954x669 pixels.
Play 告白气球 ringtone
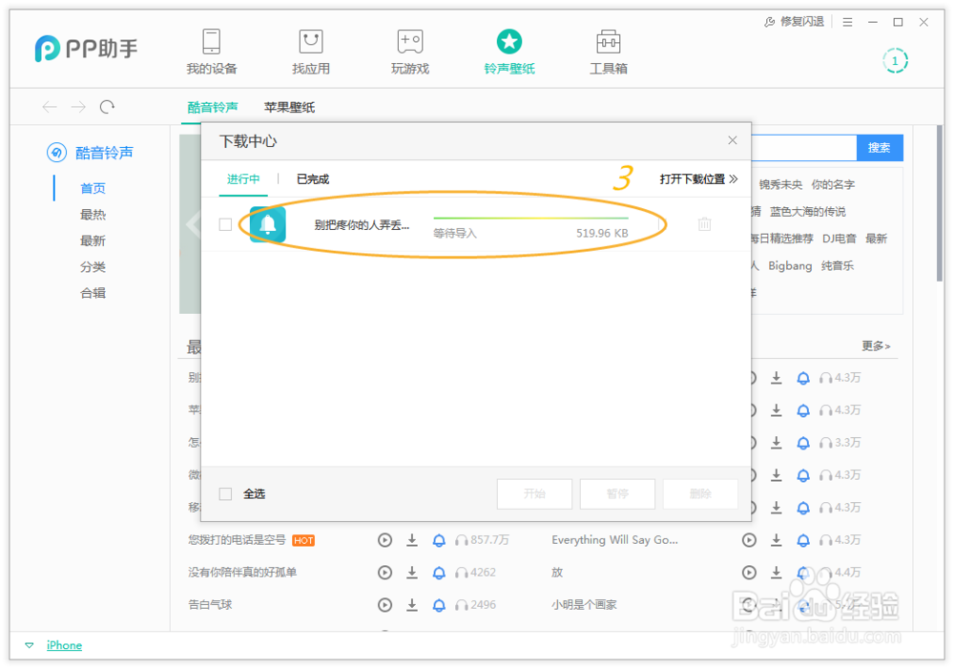pyautogui.click(x=384, y=604)
